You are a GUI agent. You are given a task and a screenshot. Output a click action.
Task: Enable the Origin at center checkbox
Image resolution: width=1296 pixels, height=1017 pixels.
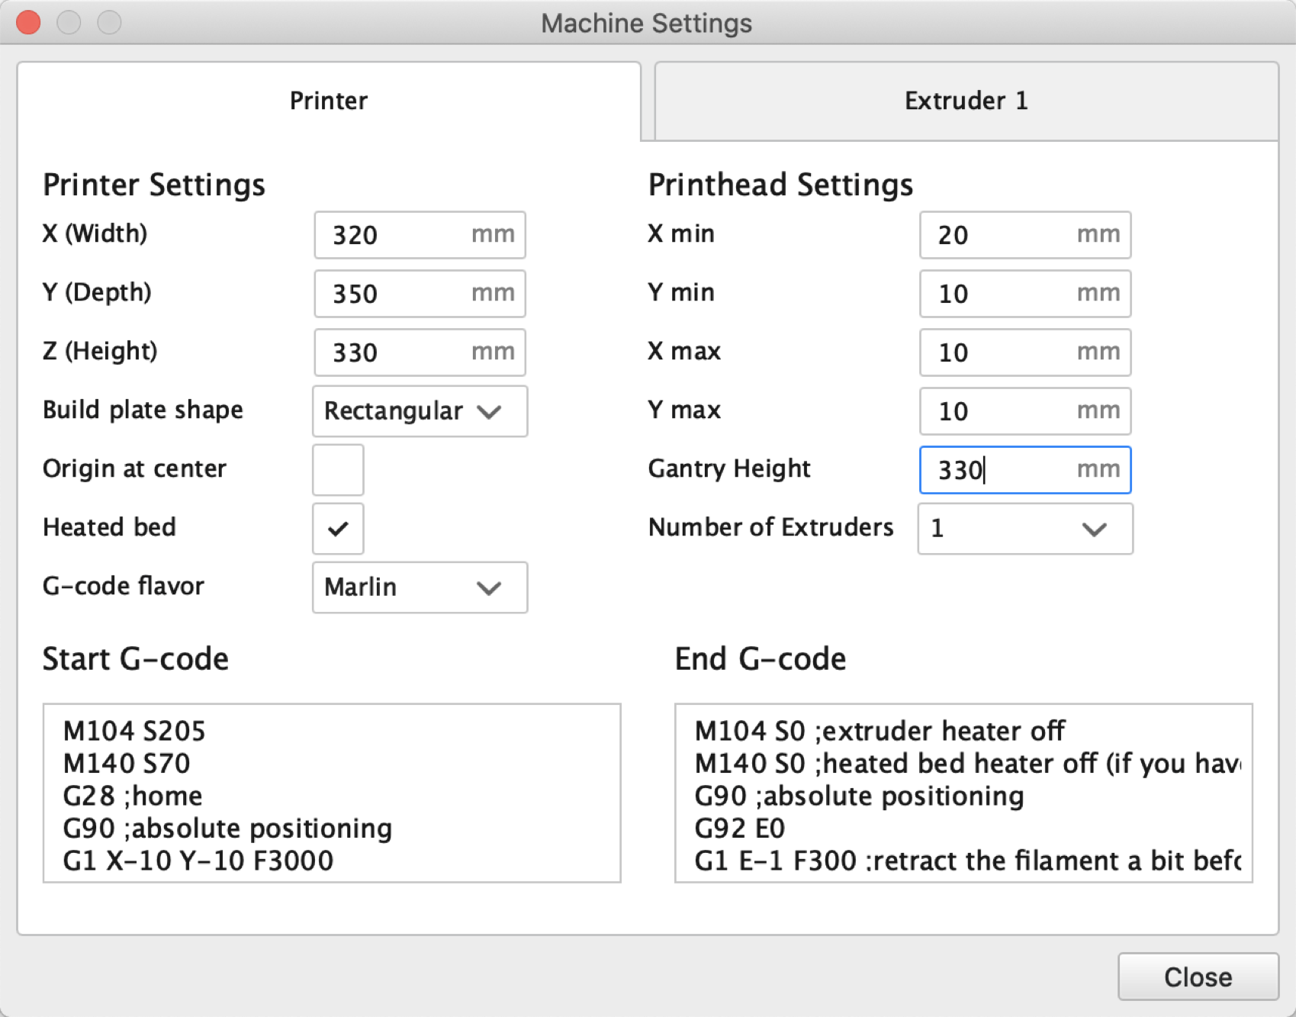[337, 470]
